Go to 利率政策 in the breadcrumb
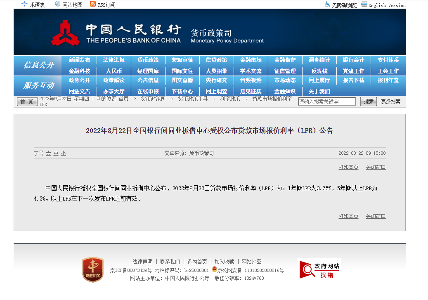The width and height of the screenshot is (428, 300). pyautogui.click(x=230, y=99)
